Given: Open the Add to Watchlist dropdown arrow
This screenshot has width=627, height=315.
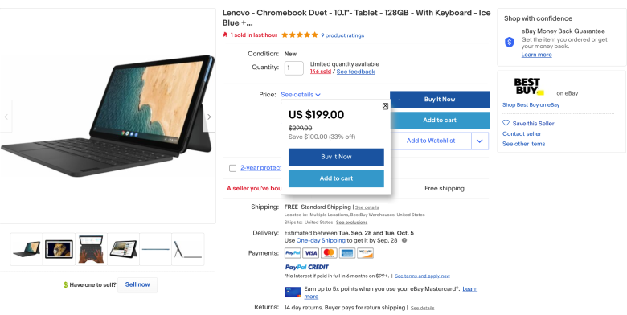Looking at the screenshot, I should point(480,141).
